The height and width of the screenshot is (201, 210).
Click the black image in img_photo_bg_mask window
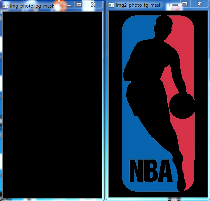point(52,105)
